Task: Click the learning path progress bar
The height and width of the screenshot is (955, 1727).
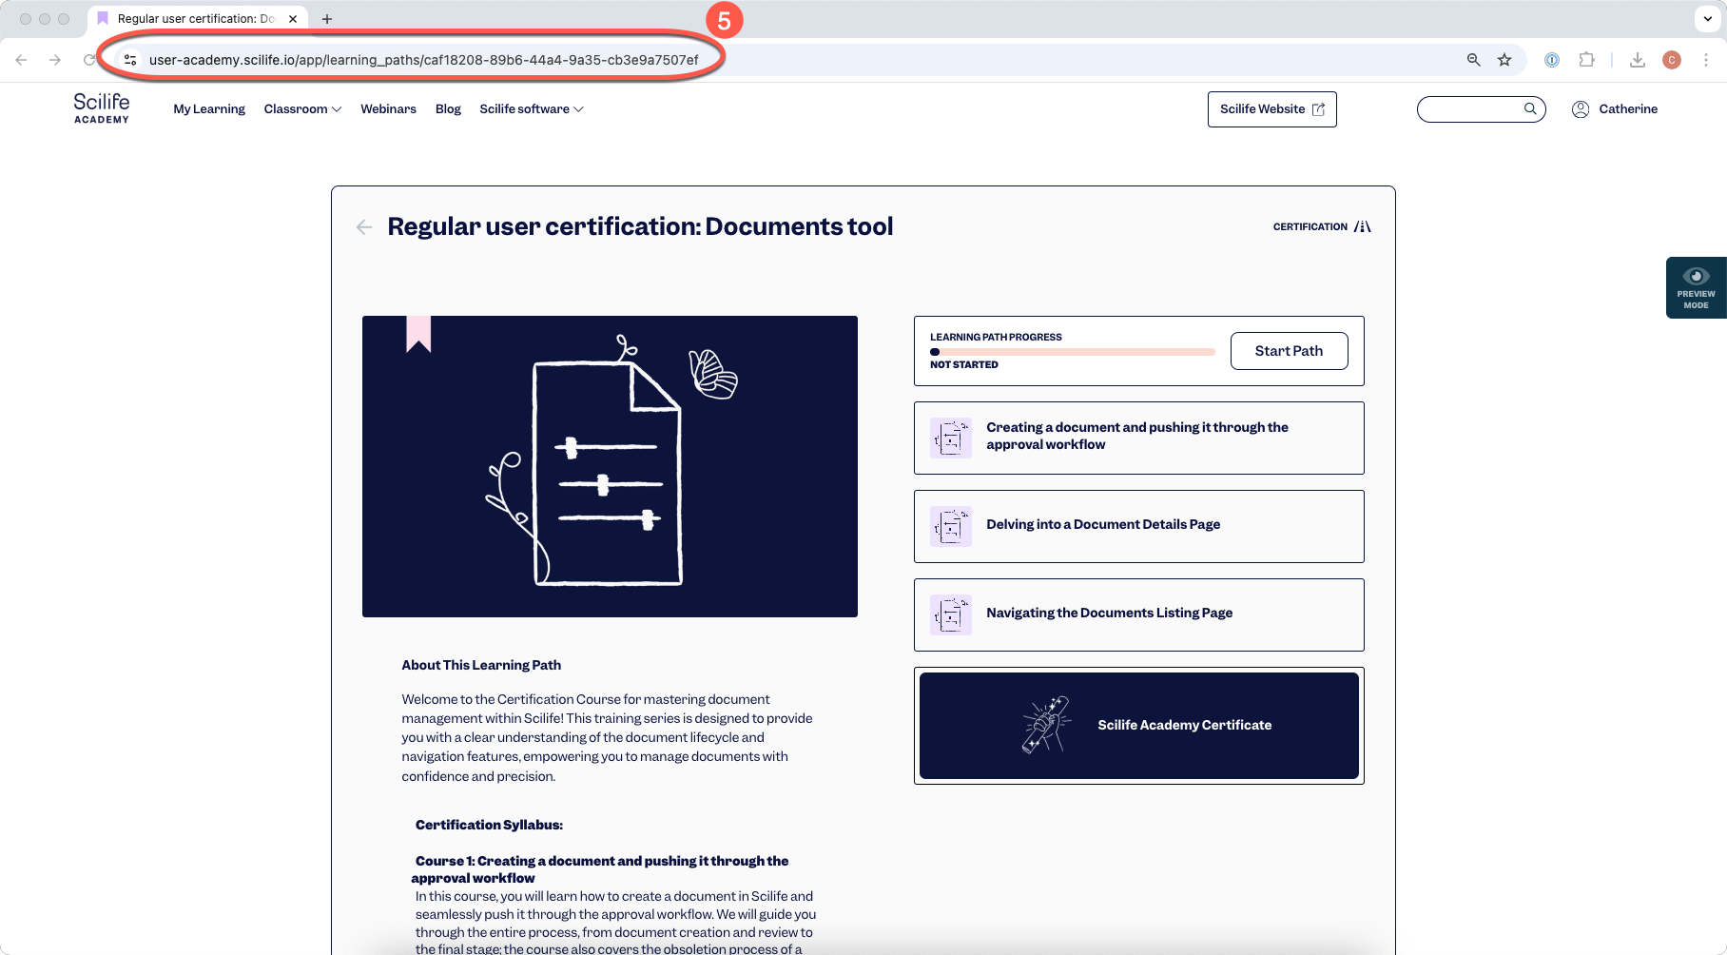Action: [x=1073, y=352]
